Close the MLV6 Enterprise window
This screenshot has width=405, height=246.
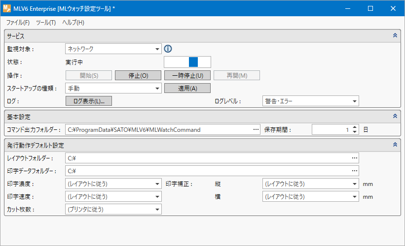[x=393, y=8]
